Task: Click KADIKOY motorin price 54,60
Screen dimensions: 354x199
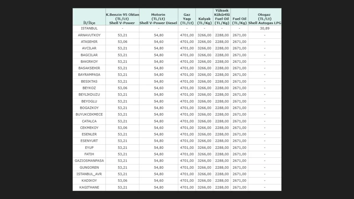Action: pyautogui.click(x=159, y=180)
